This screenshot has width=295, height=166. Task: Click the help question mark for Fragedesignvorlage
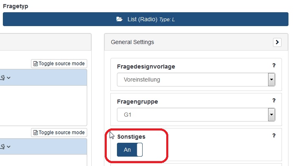click(274, 66)
